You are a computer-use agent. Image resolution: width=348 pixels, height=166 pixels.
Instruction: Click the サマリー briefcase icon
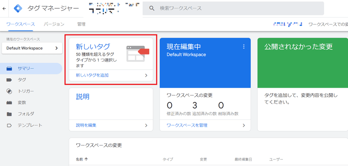[x=9, y=69]
